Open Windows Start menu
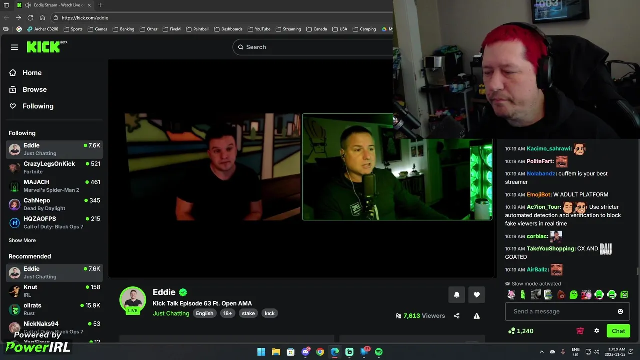Image resolution: width=640 pixels, height=360 pixels. click(x=261, y=352)
